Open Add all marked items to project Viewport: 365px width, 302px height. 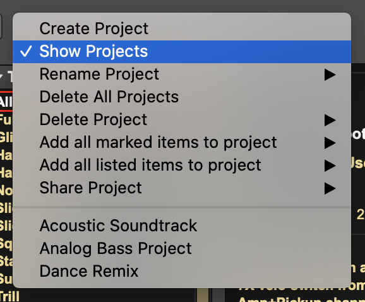tap(182, 143)
